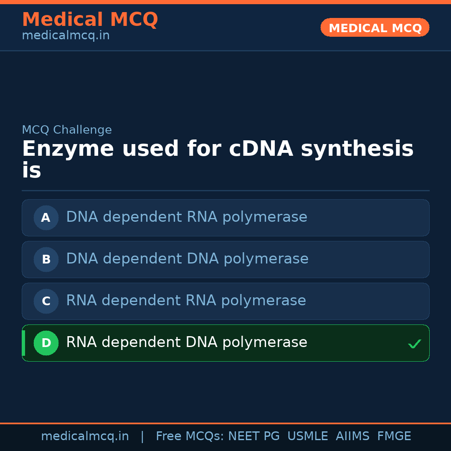451x451 pixels.
Task: Open medicalmcq.in link in the header
Action: pyautogui.click(x=66, y=35)
